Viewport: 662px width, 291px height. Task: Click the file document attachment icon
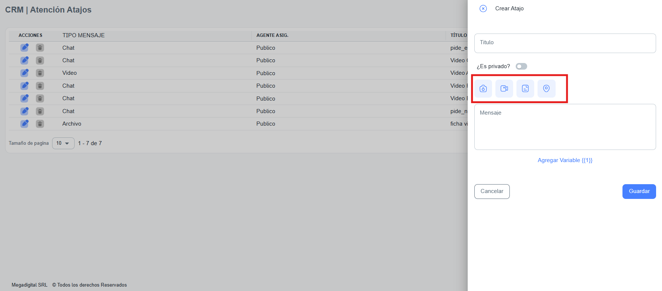point(525,88)
